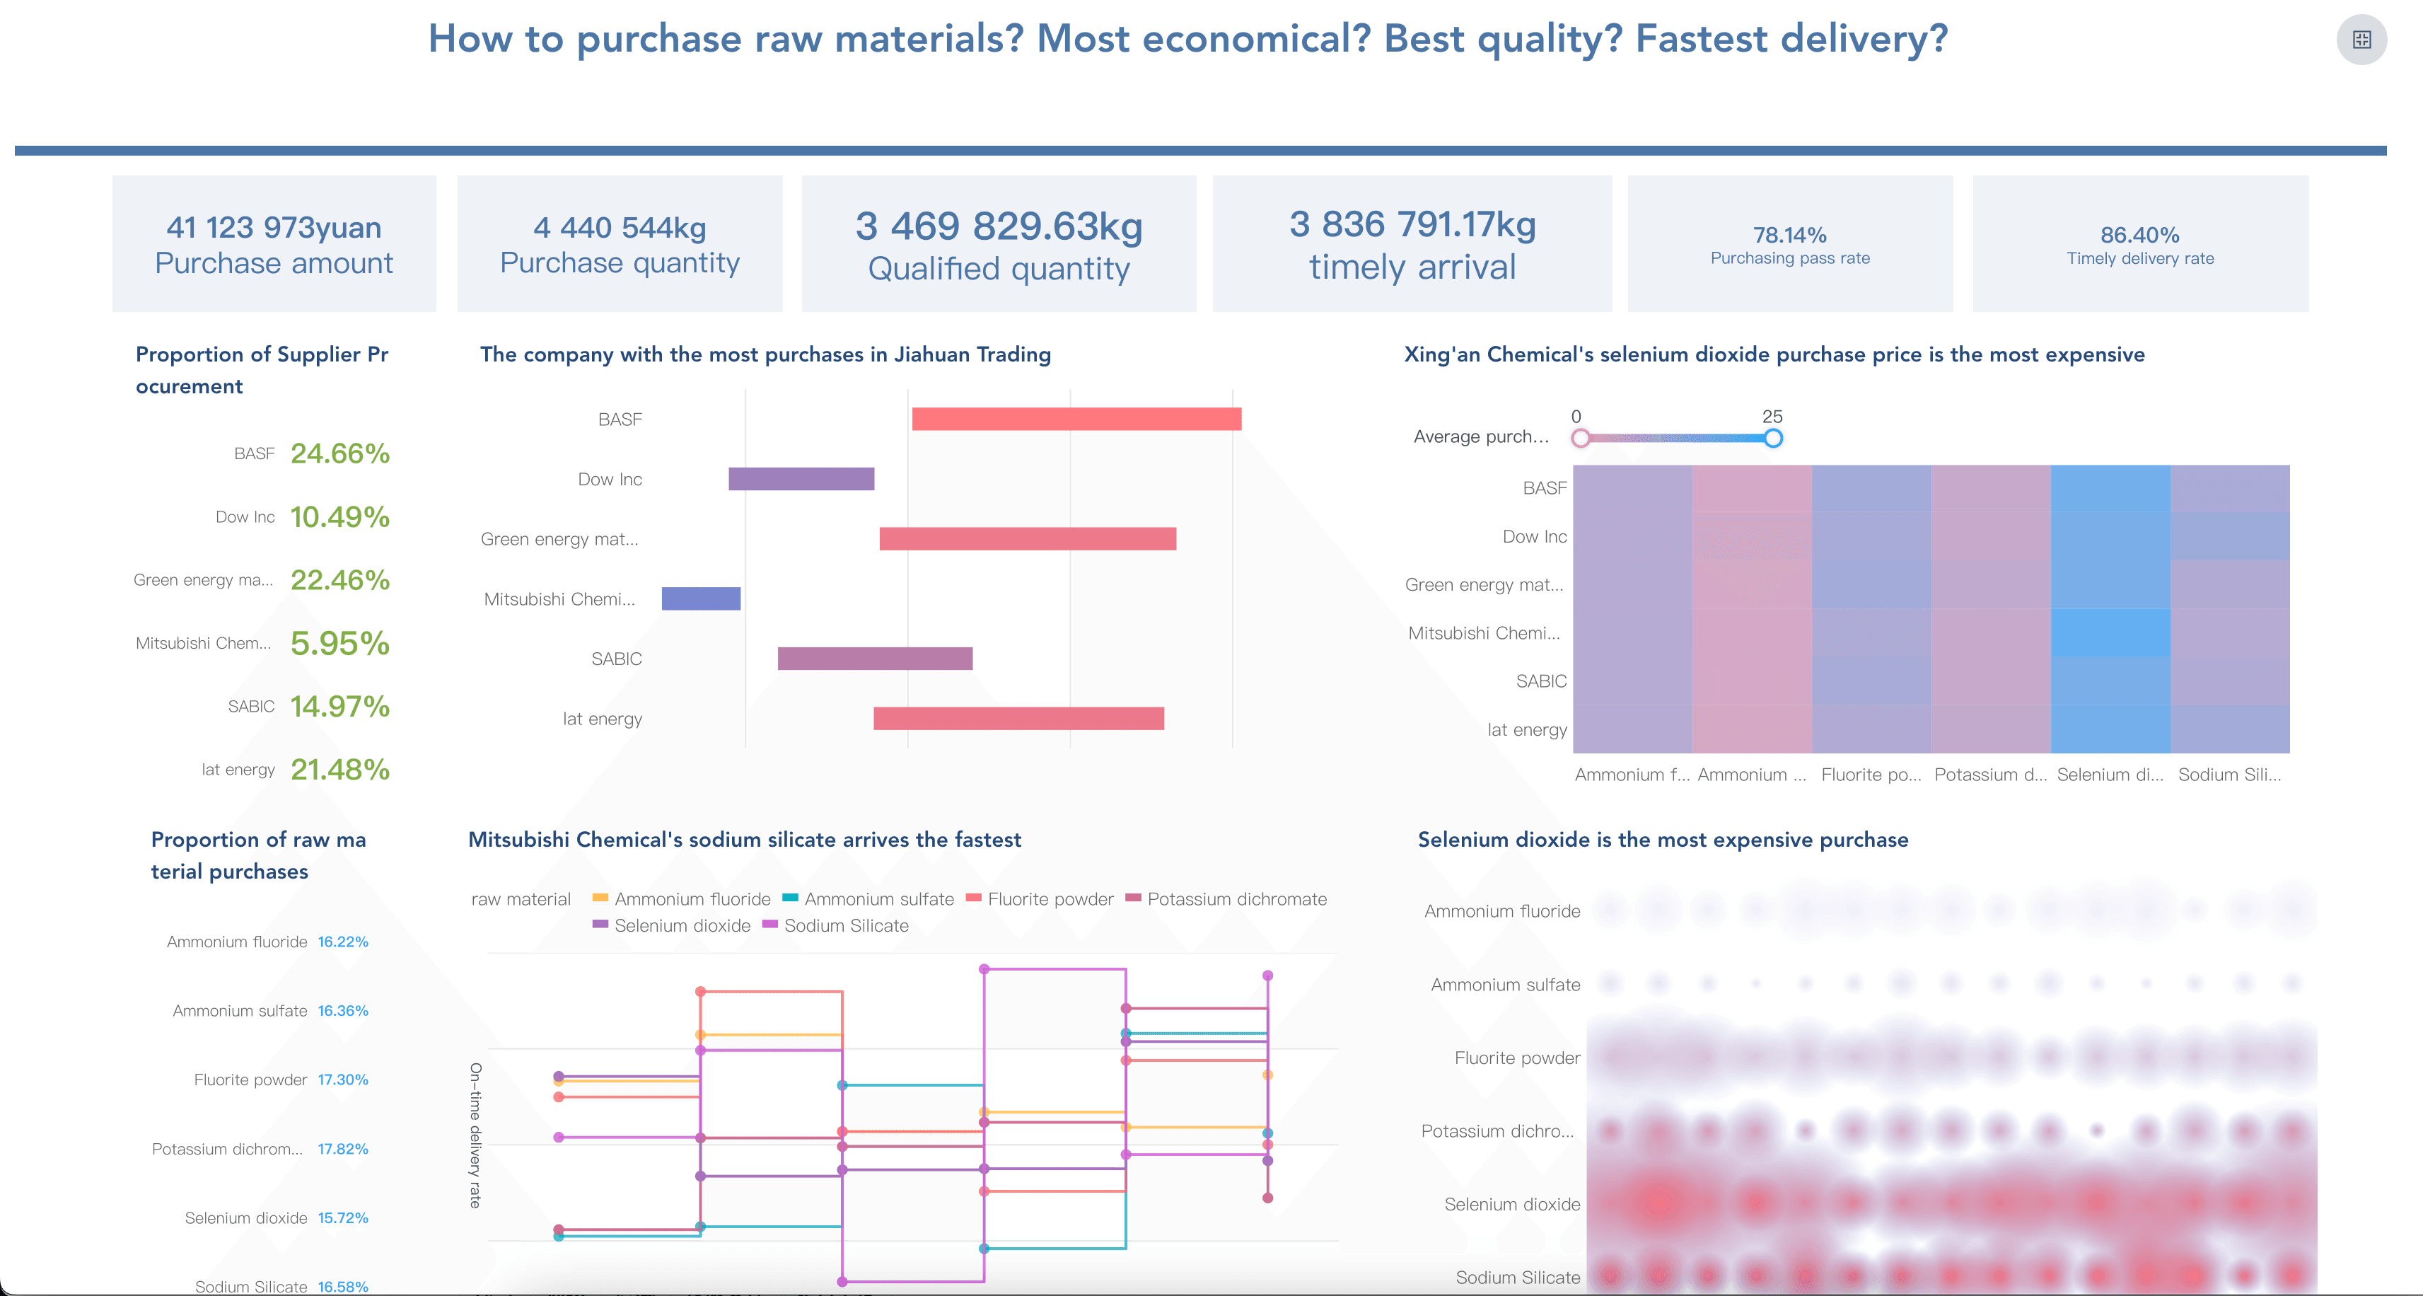Click the left handle of average purchase slider
This screenshot has height=1296, width=2423.
pyautogui.click(x=1580, y=438)
